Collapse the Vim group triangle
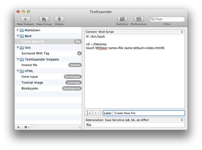This screenshot has width=202, height=150. click(18, 48)
